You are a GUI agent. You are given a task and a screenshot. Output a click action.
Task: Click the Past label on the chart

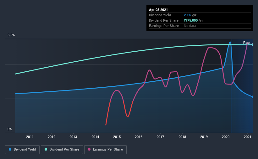tap(247, 43)
